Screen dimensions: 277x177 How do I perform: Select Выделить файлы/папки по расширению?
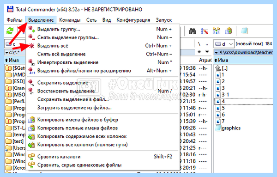pyautogui.click(x=103, y=71)
